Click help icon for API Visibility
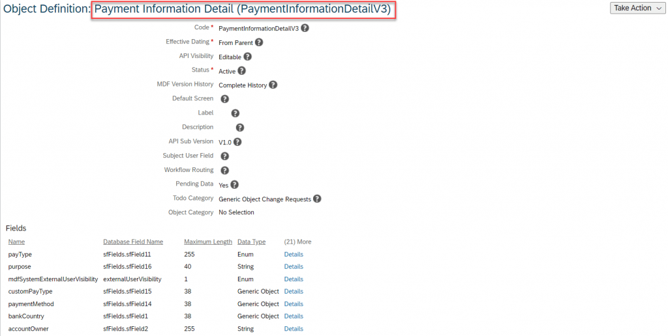The image size is (668, 336). (x=247, y=57)
